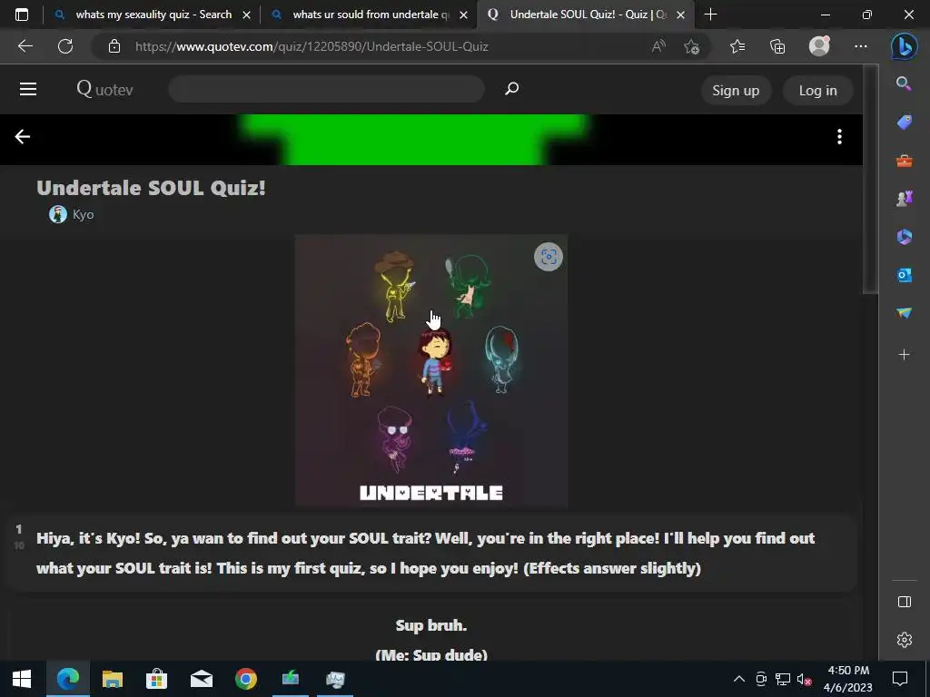Open the Games chess sidebar icon
The width and height of the screenshot is (930, 697).
click(x=904, y=199)
